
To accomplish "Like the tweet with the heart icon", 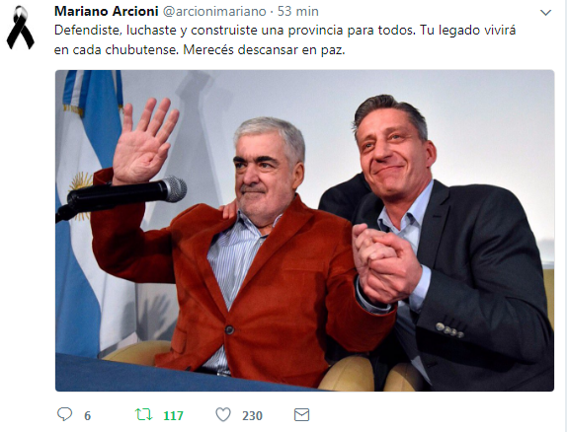I will 223,414.
